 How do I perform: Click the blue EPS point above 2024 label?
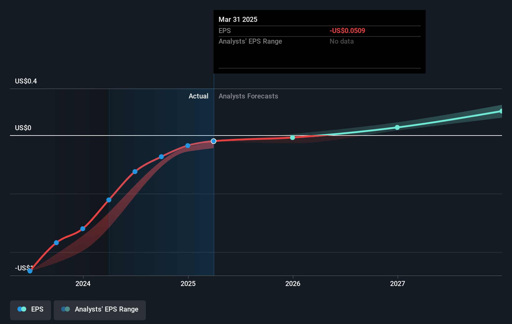(x=83, y=229)
